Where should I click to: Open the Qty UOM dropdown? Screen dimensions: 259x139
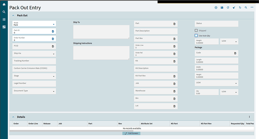click(x=229, y=92)
